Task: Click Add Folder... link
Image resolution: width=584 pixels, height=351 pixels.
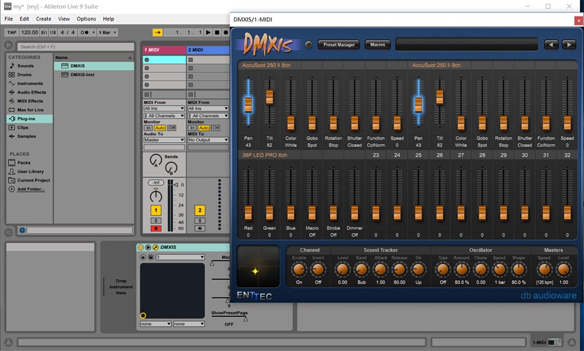Action: coord(31,189)
